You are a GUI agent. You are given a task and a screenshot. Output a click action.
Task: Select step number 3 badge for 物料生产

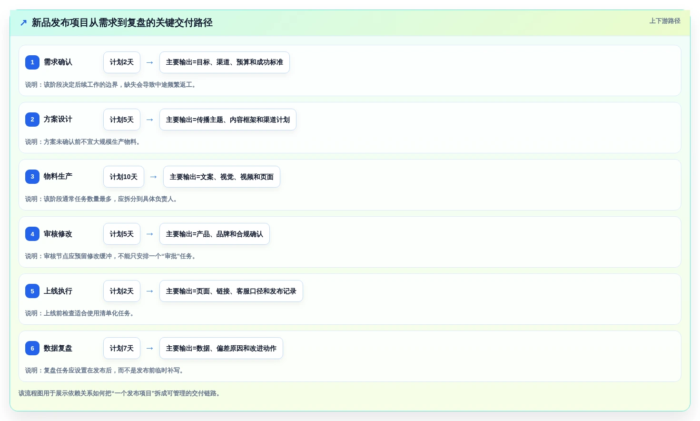pos(32,177)
